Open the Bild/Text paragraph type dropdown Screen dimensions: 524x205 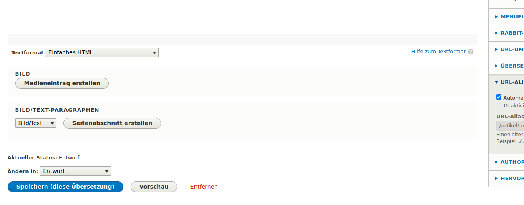tap(36, 123)
